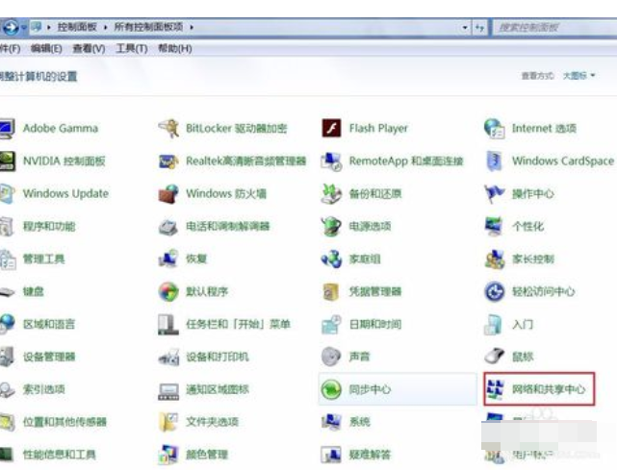
Task: Expand the address bar history dropdown arrow
Action: tap(466, 28)
